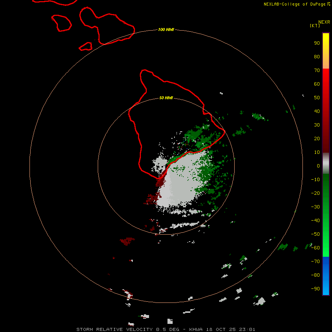Select the -50 value on velocity scale
The width and height of the screenshot is (332, 332).
tap(315, 234)
